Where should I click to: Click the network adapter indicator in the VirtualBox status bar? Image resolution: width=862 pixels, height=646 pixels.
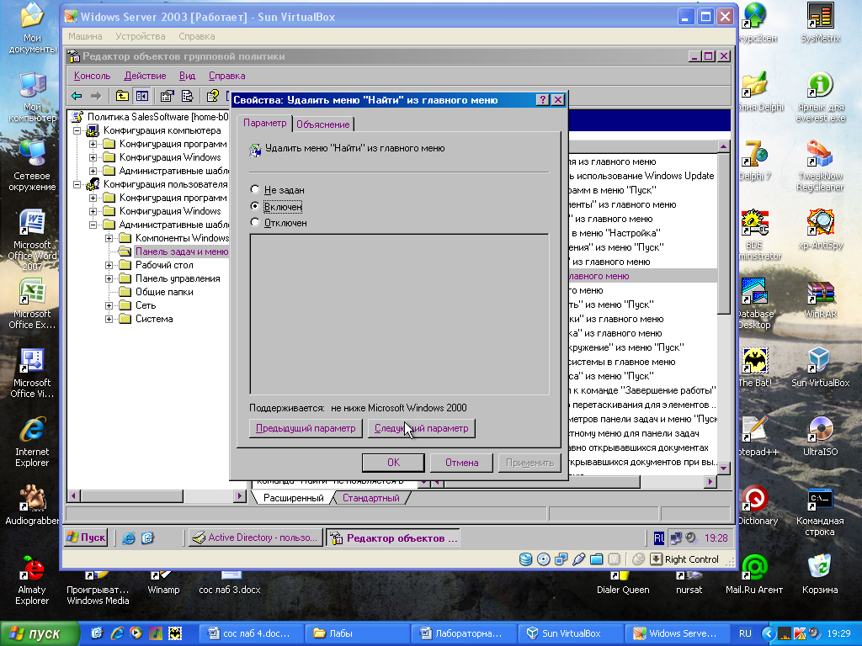coord(561,559)
